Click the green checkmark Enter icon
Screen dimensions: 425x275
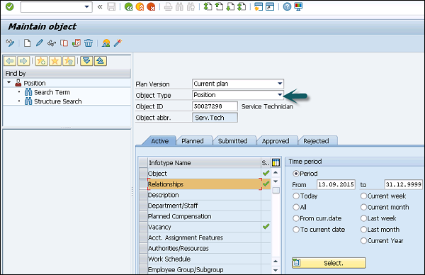coord(9,6)
